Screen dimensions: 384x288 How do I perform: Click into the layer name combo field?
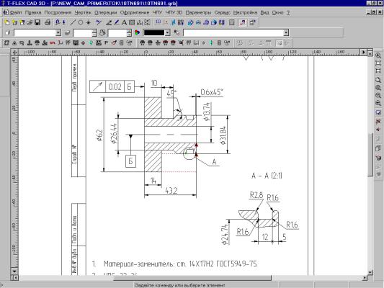click(35, 32)
